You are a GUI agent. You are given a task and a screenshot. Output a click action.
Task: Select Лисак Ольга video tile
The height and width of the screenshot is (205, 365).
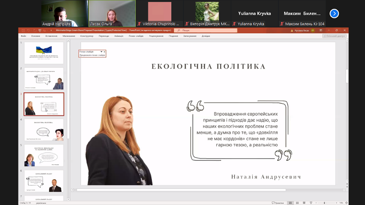(112, 13)
